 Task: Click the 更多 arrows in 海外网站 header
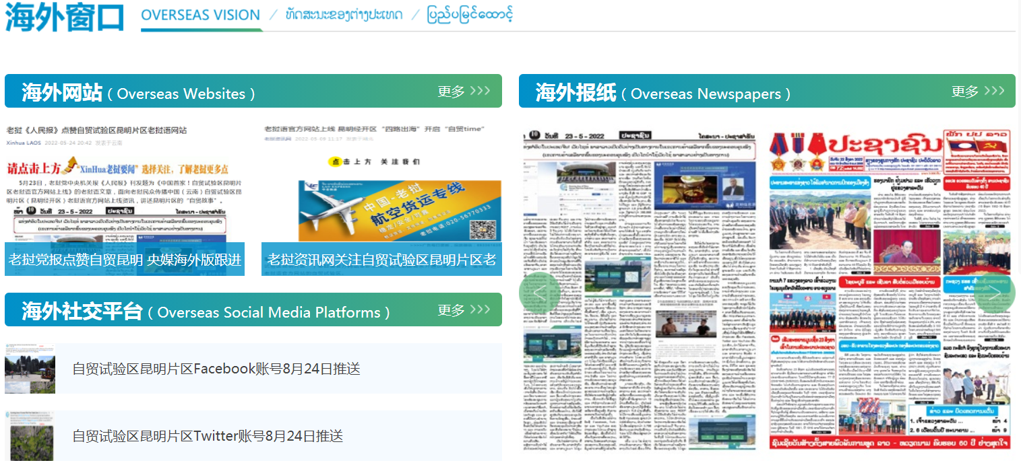(465, 90)
